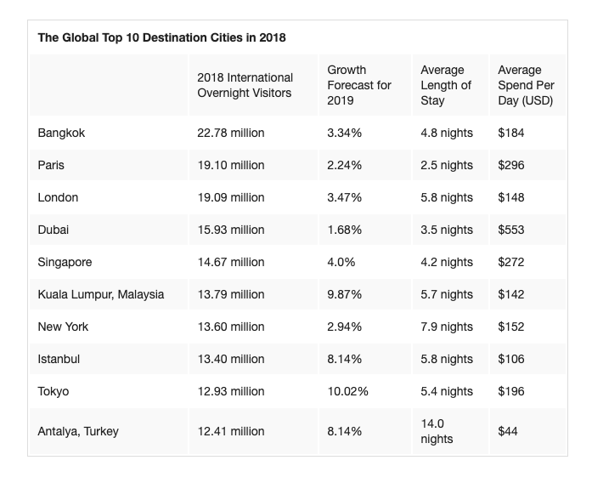
Task: Click the '12.93 million' value
Action: pos(231,391)
